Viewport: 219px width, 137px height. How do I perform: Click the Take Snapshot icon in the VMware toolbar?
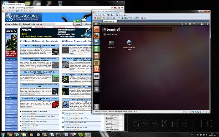coord(108,18)
